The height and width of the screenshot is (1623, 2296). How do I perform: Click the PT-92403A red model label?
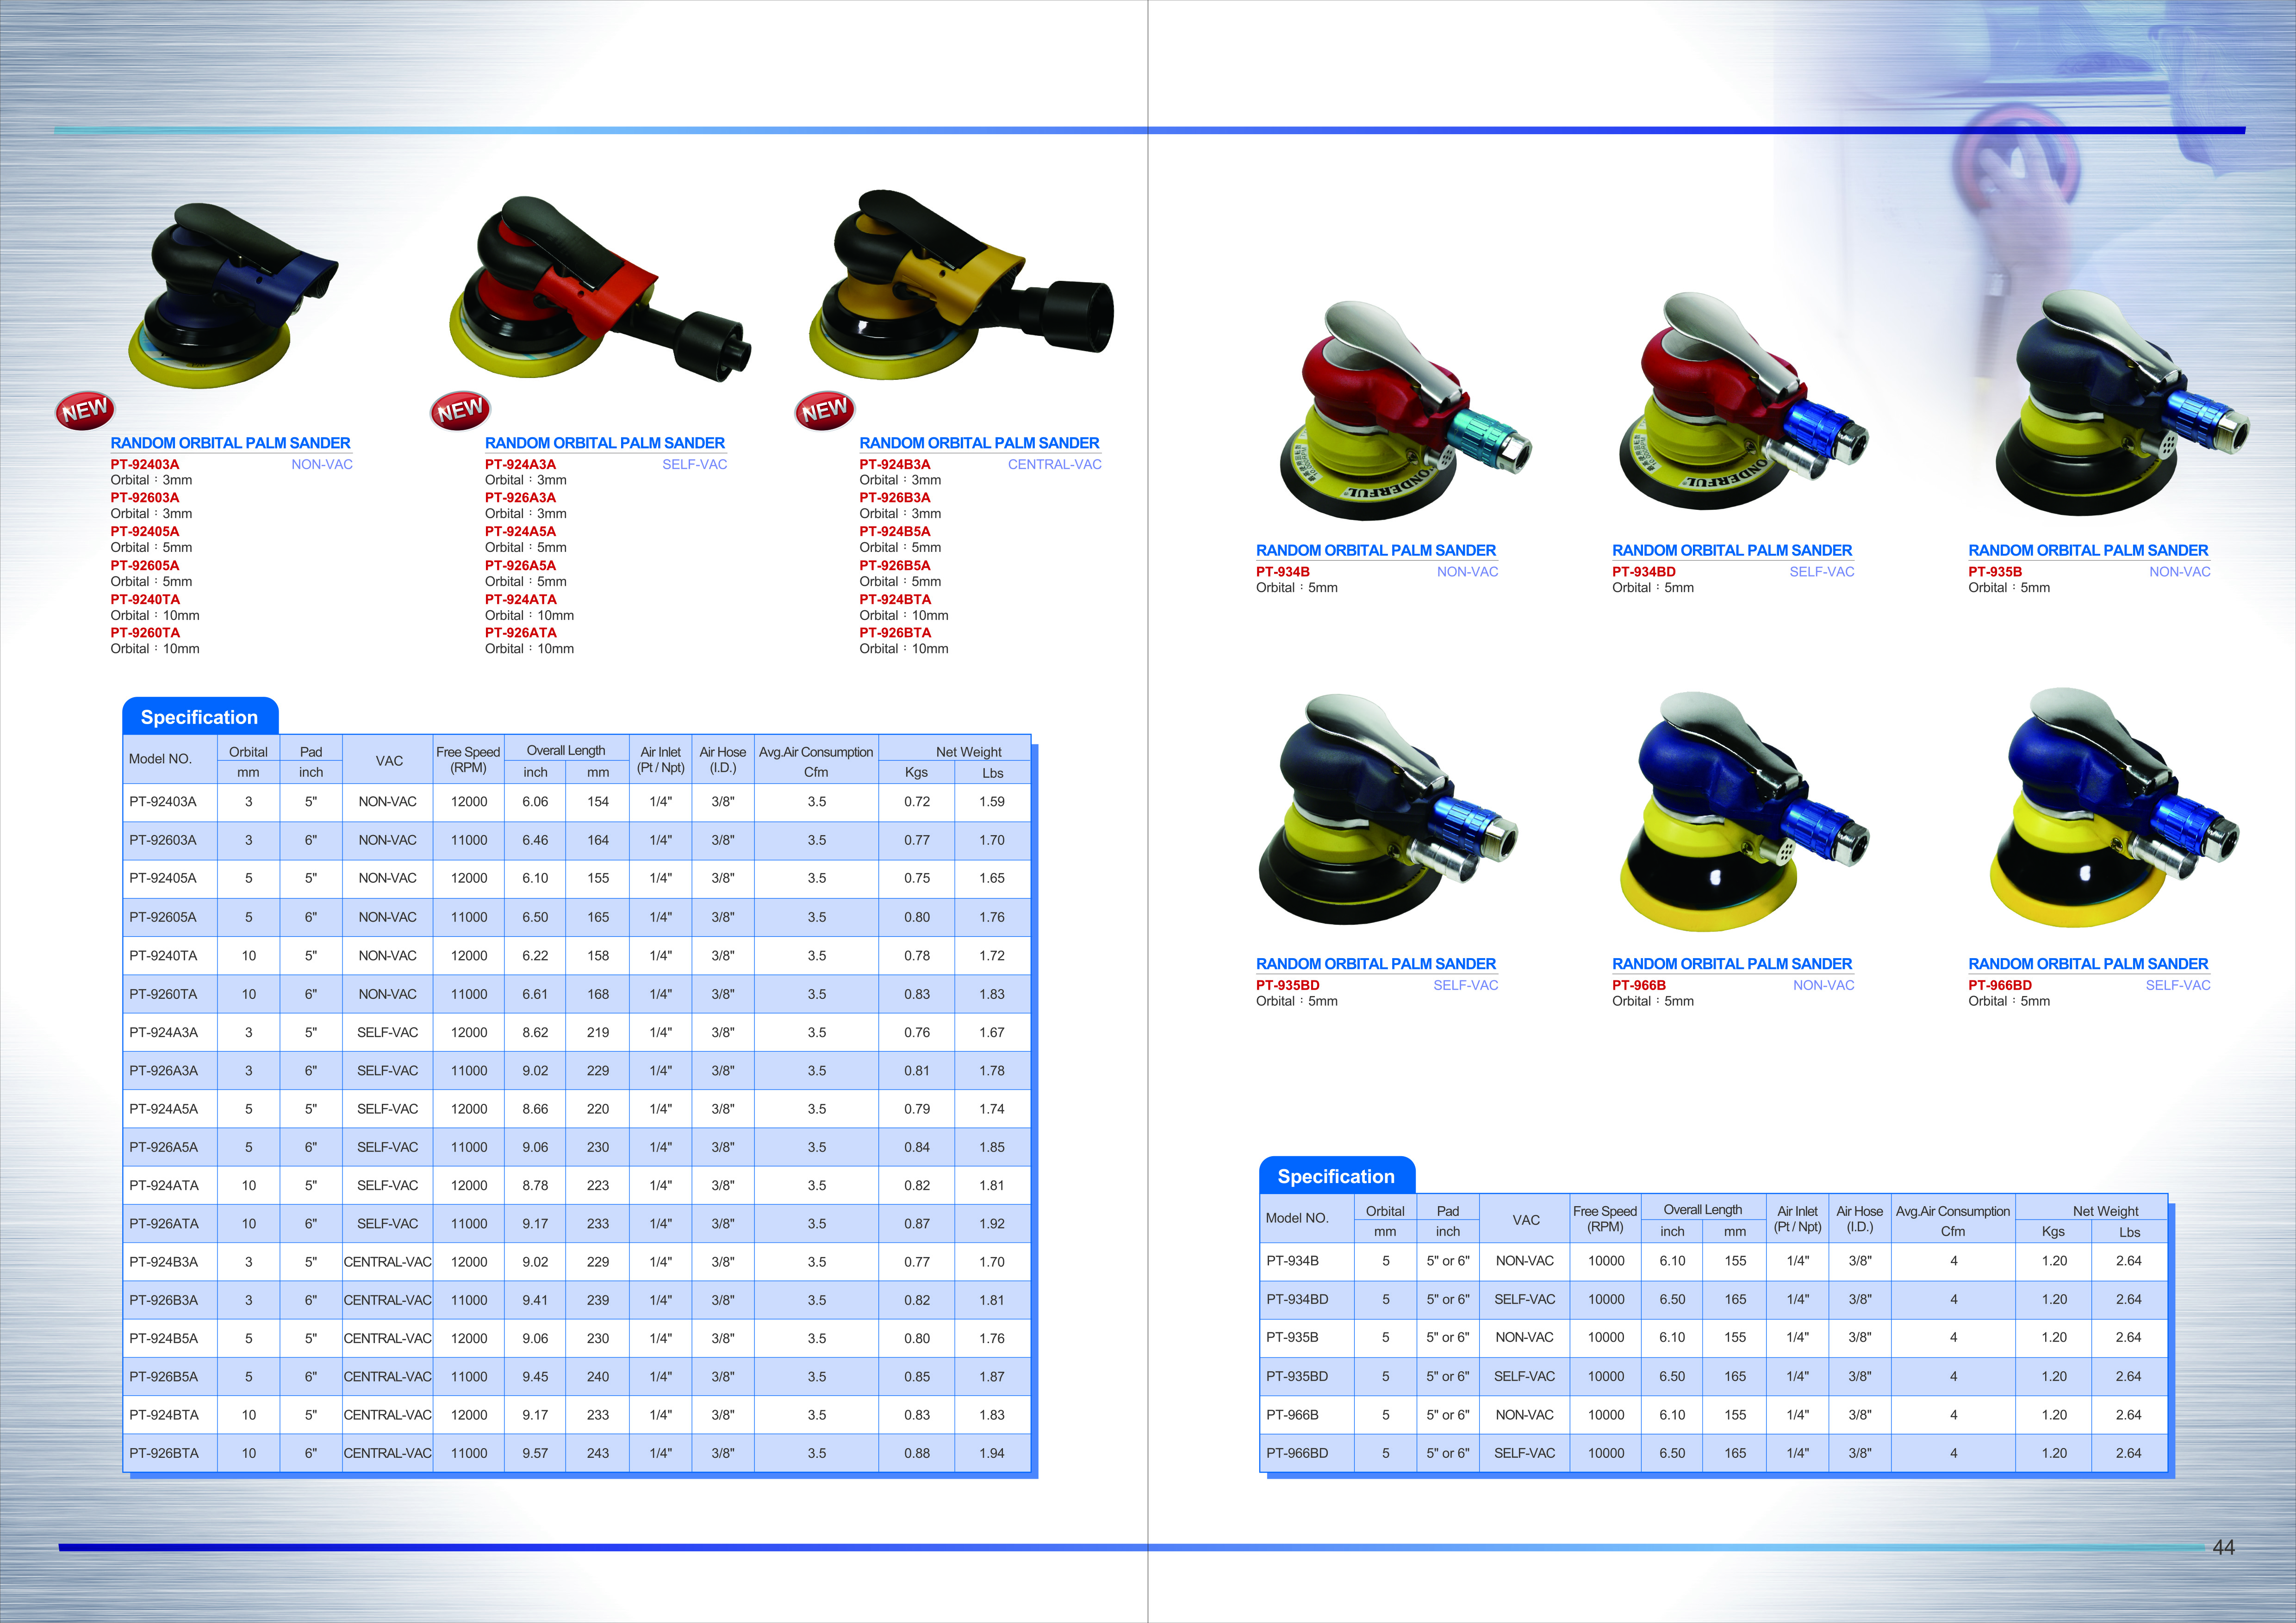tap(145, 464)
